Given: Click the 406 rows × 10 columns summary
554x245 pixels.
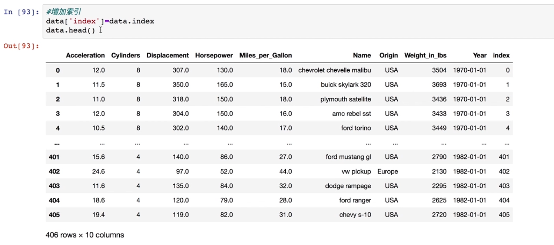Looking at the screenshot, I should tap(85, 235).
